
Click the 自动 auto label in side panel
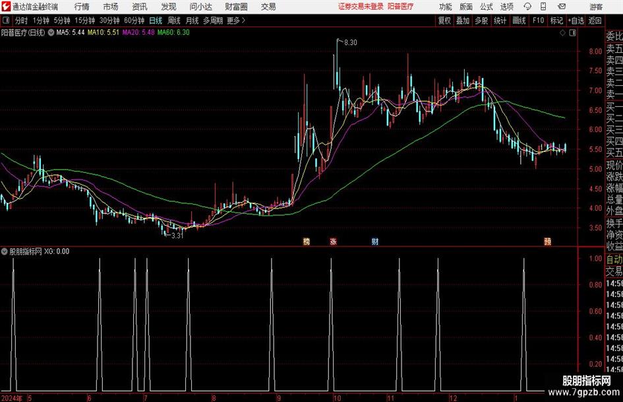tap(614, 259)
